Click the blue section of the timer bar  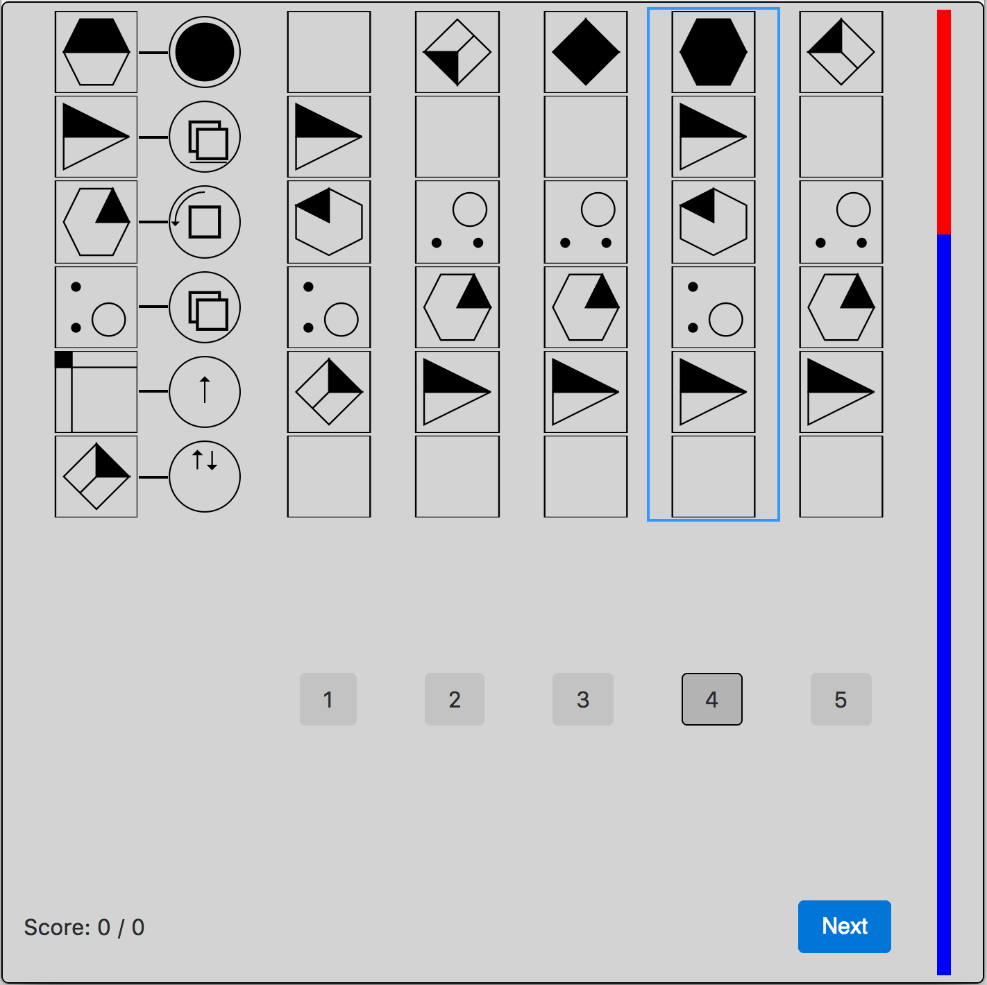[943, 603]
